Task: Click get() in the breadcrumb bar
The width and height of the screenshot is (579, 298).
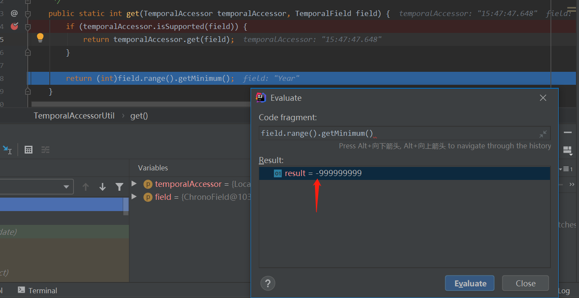Action: [139, 115]
